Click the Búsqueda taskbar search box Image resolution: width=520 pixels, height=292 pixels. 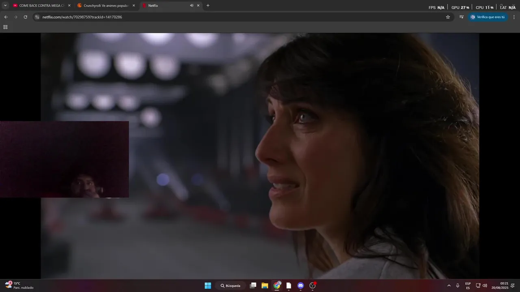pos(230,286)
